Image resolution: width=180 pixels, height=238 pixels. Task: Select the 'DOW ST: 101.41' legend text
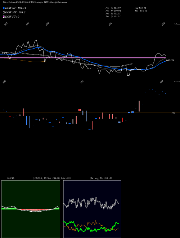(15, 8)
